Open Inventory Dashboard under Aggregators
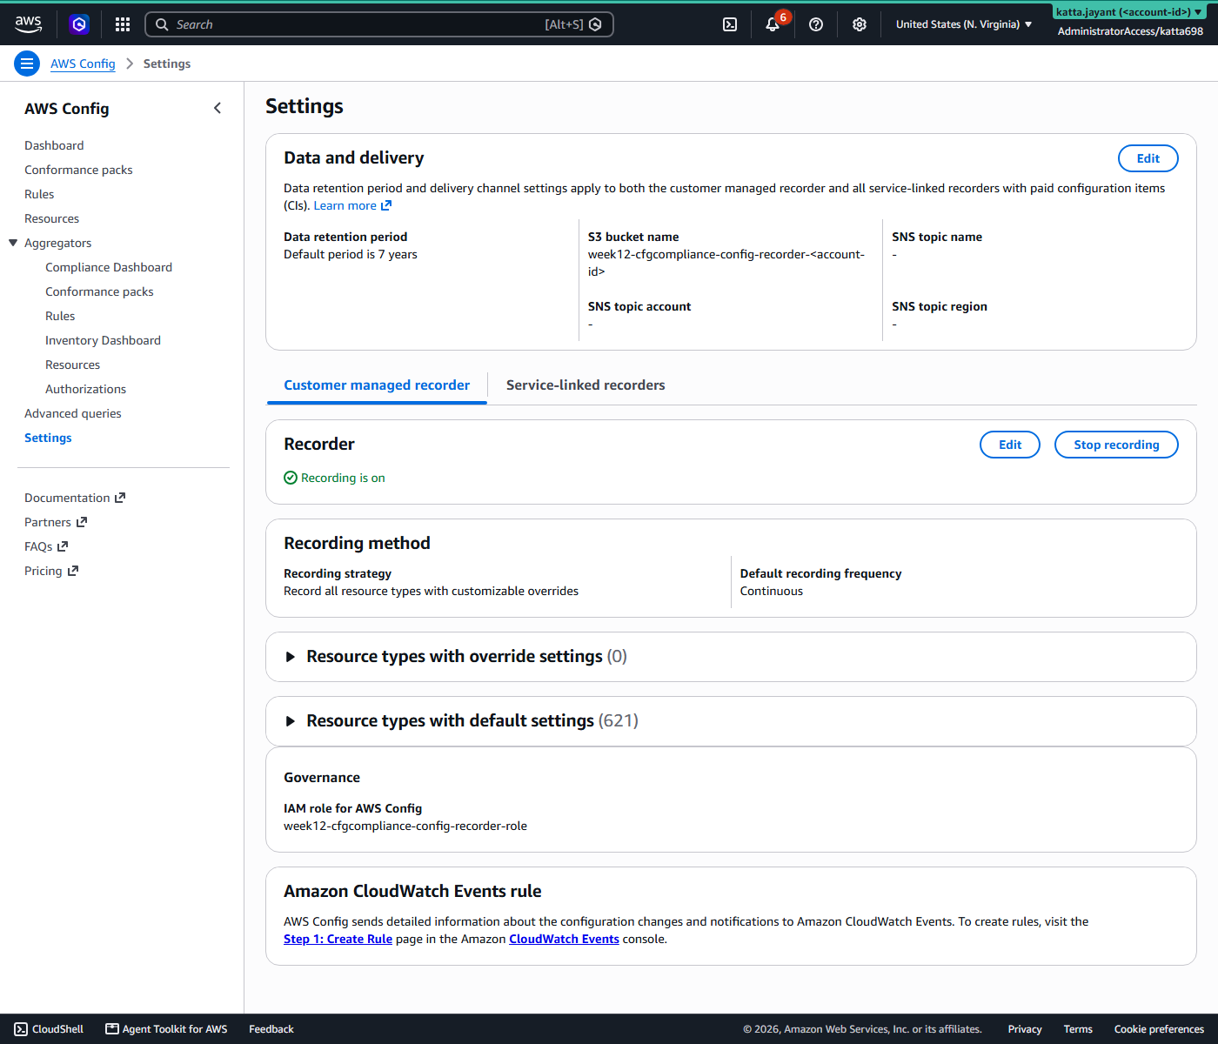1218x1044 pixels. [x=103, y=340]
